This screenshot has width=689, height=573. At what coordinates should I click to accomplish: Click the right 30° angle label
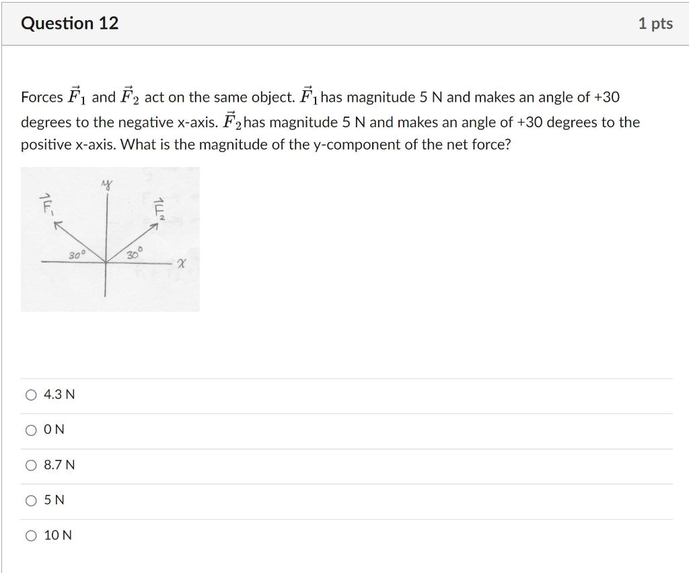click(x=135, y=254)
